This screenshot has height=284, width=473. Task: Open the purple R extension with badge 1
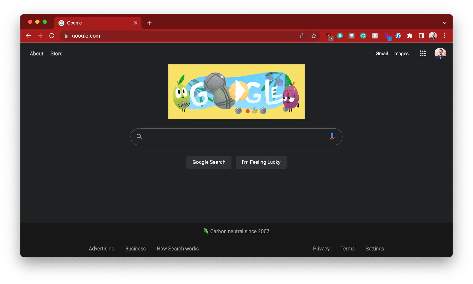tap(387, 36)
